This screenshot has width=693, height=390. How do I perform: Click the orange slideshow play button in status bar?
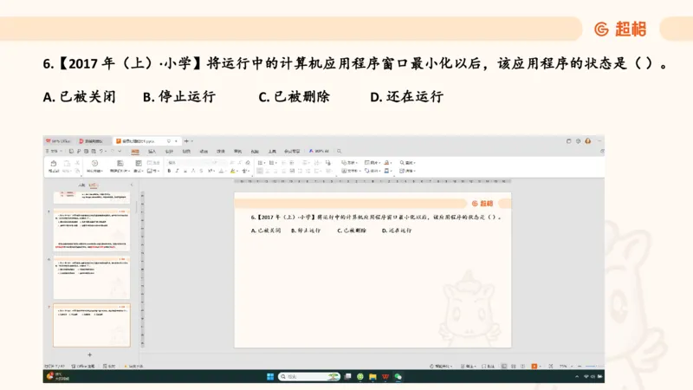tap(534, 366)
